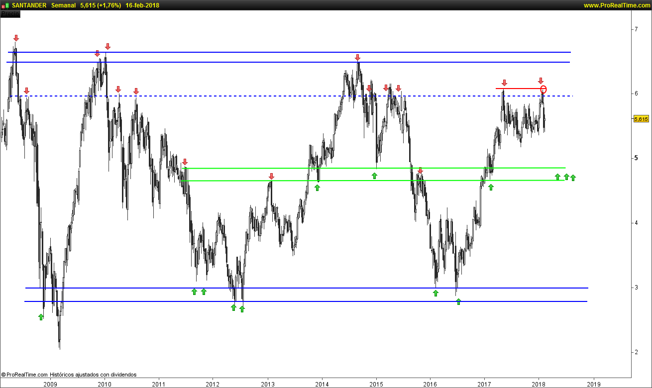Click the 2012 year label on the time axis

213,384
